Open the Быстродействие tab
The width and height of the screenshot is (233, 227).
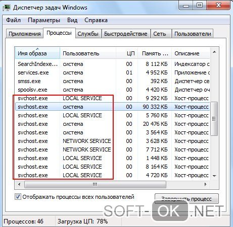(125, 34)
